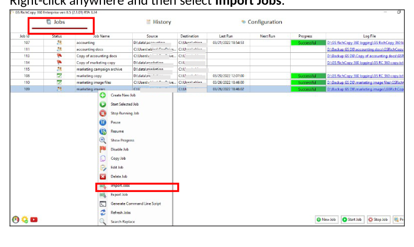Switch to the Jobs tab

[56, 22]
